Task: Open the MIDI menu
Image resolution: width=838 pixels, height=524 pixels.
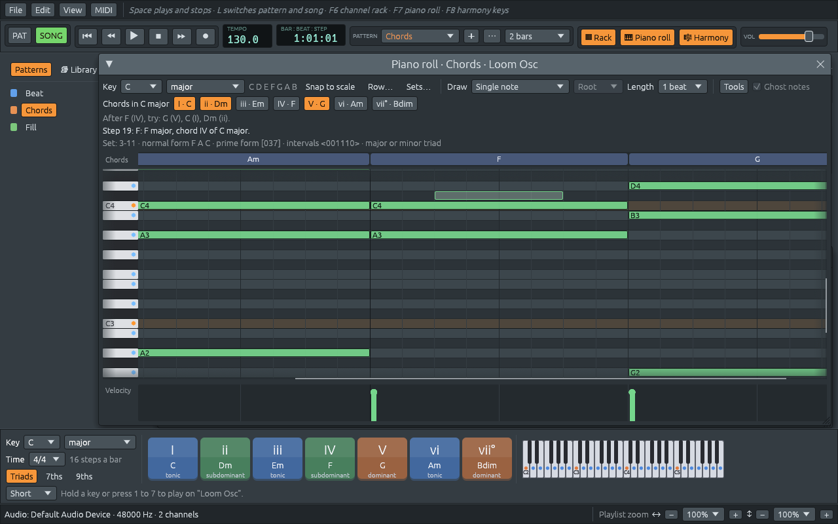Action: [103, 10]
